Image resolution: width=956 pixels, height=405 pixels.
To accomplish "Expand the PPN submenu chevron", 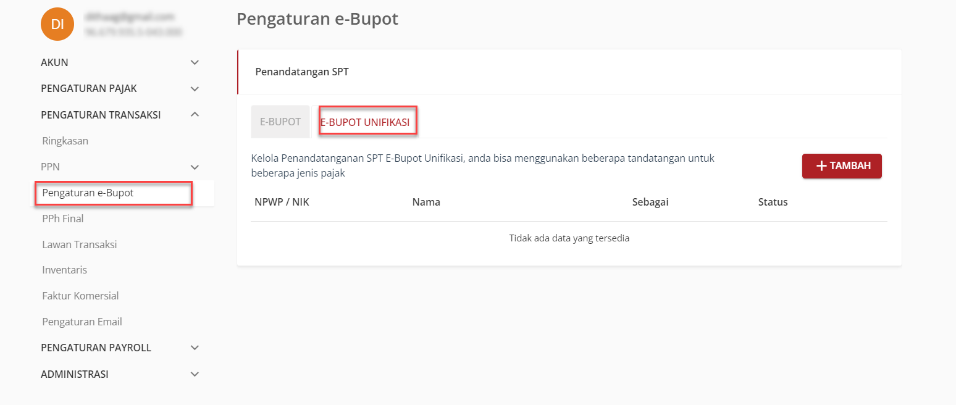I will (195, 167).
